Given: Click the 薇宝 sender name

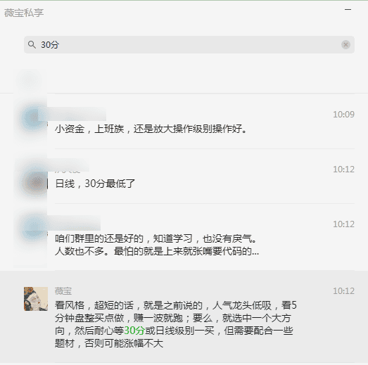Looking at the screenshot, I should (x=63, y=291).
